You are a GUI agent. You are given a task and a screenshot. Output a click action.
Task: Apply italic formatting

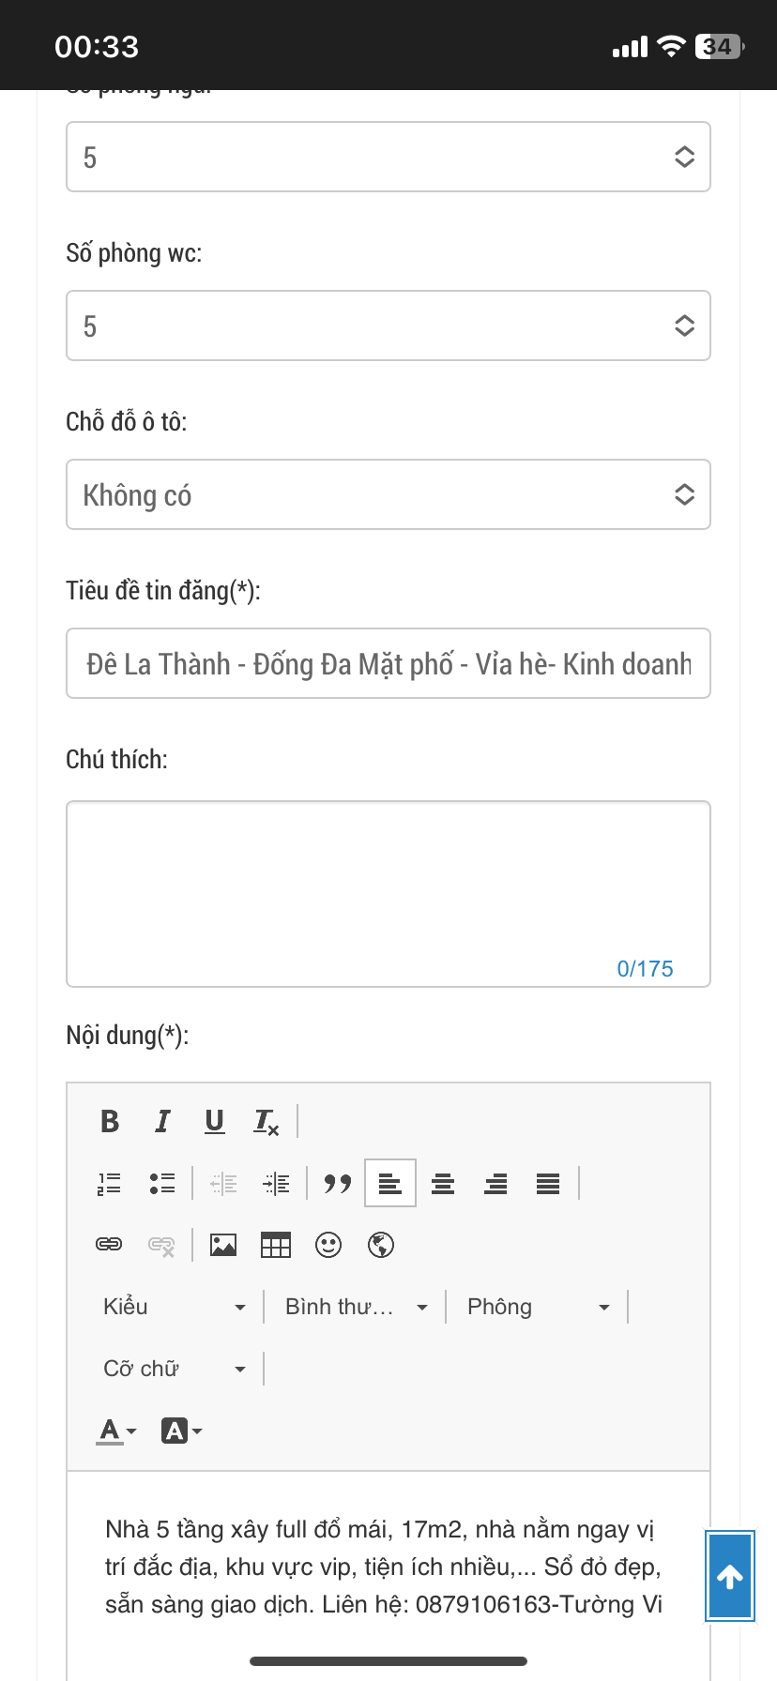[162, 1121]
